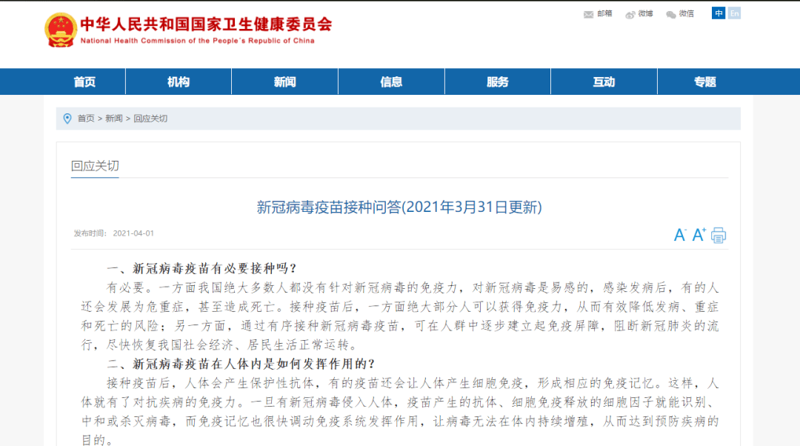Click the WeChat chat-bubble icon
Image resolution: width=800 pixels, height=446 pixels.
pyautogui.click(x=671, y=14)
